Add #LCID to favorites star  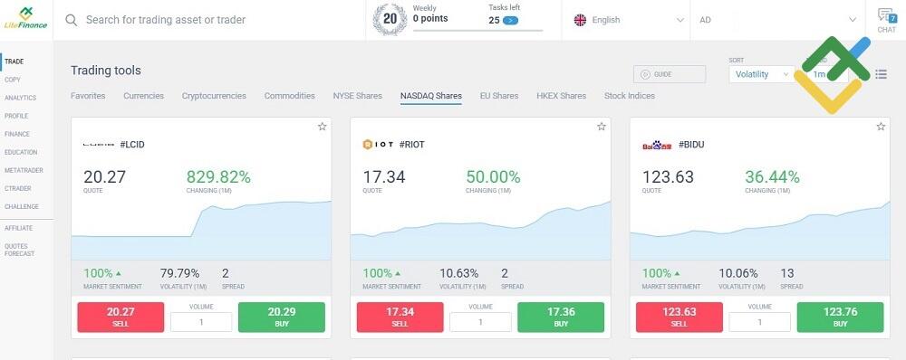point(322,127)
